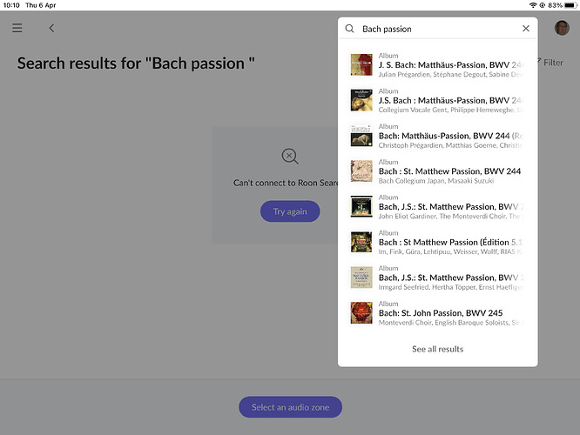Check the battery status icon
This screenshot has width=580, height=435.
click(x=568, y=5)
